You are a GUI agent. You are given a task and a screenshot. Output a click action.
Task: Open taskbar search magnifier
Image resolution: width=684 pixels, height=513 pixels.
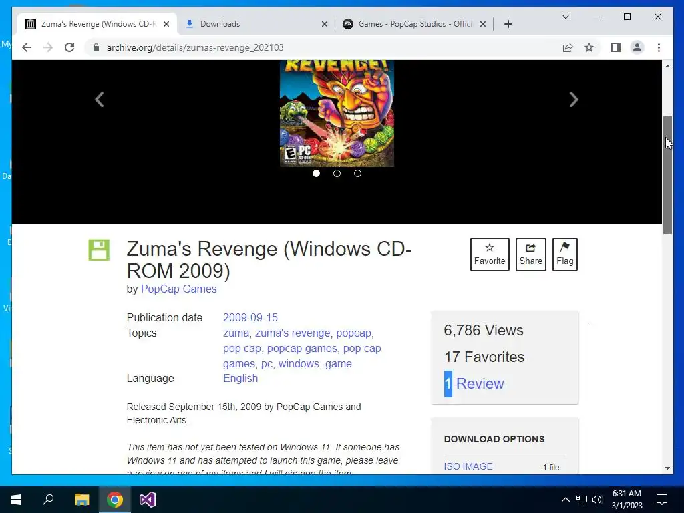48,500
